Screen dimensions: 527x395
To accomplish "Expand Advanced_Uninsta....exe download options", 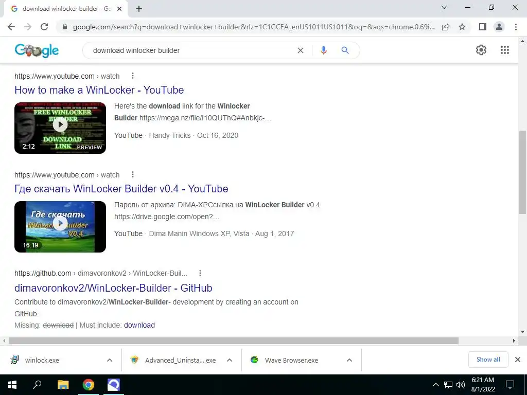I will click(x=230, y=360).
